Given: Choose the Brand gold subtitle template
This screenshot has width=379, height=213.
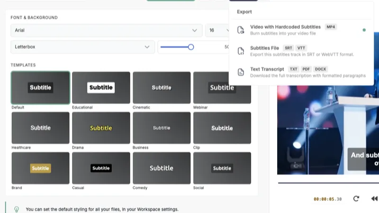Looking at the screenshot, I should [x=41, y=168].
